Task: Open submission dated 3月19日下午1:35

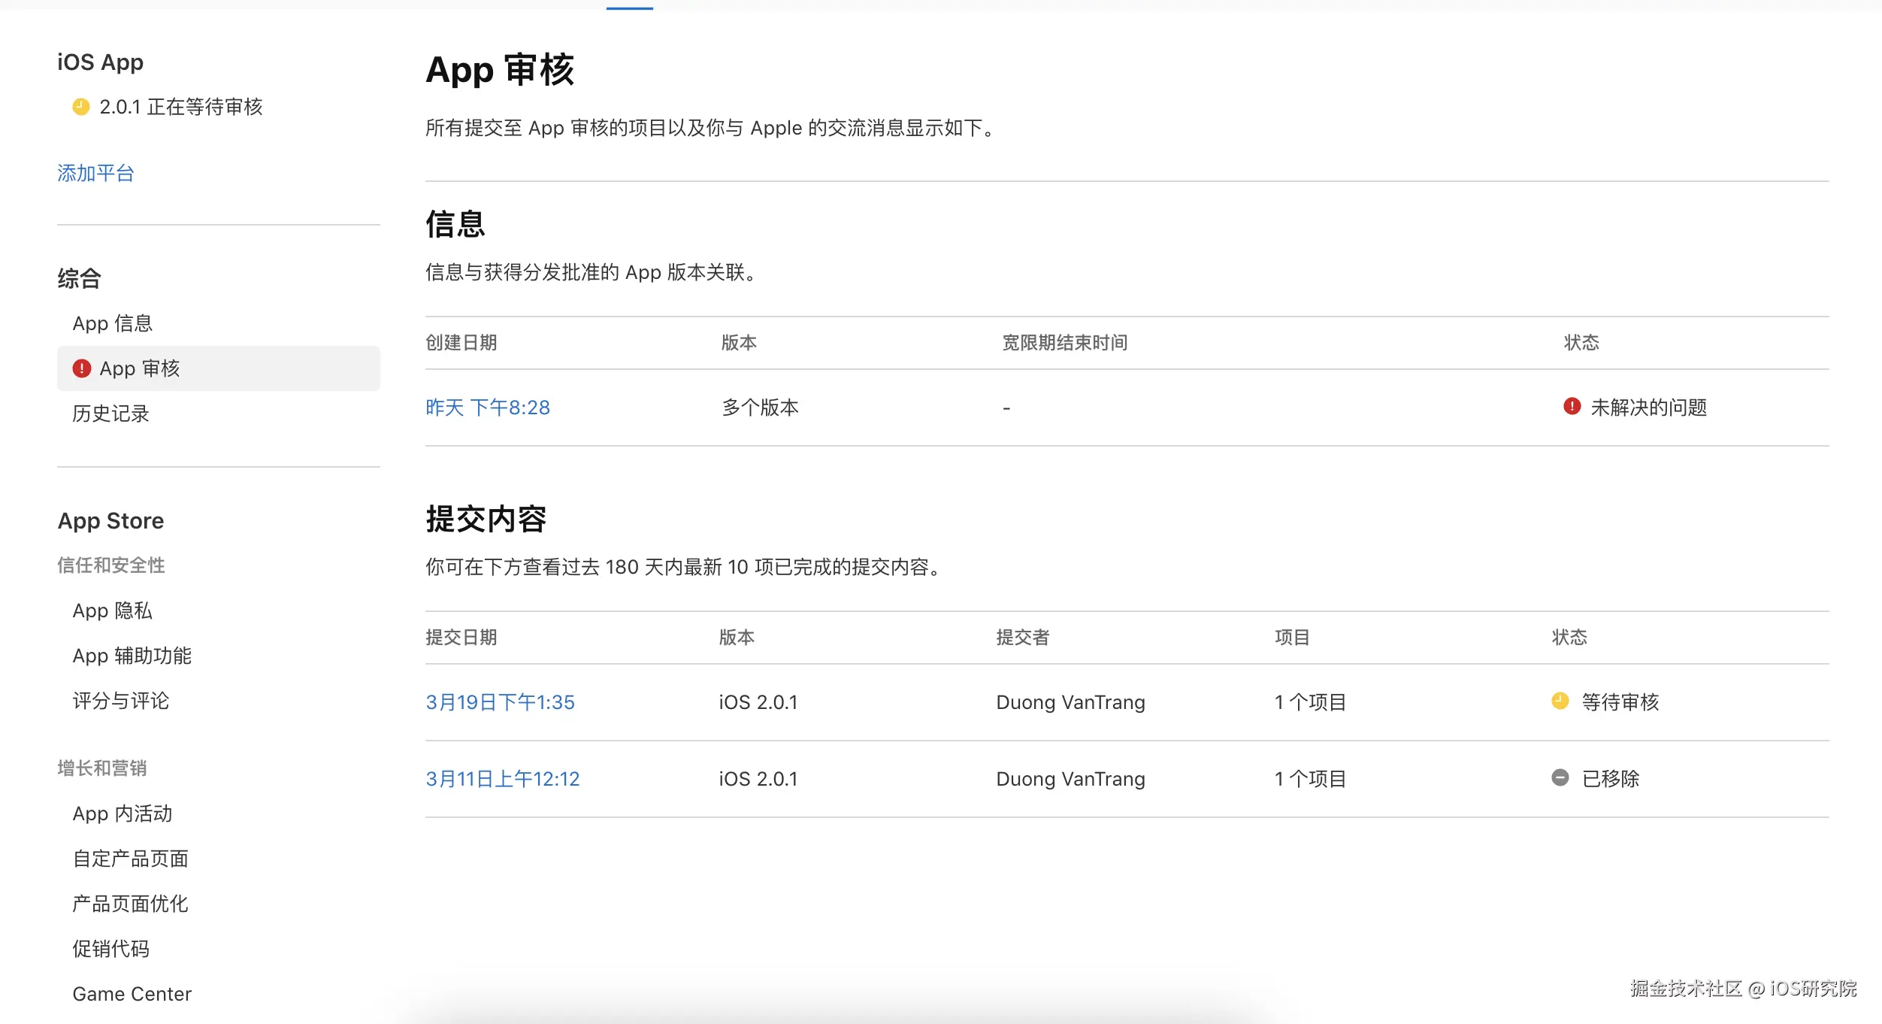Action: [x=500, y=702]
